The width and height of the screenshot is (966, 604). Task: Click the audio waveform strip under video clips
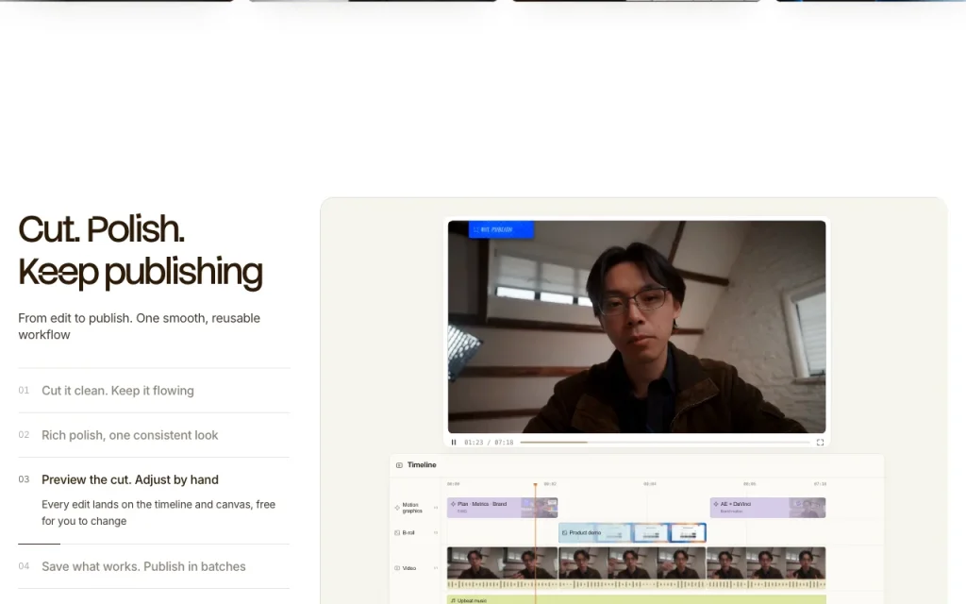(x=637, y=584)
